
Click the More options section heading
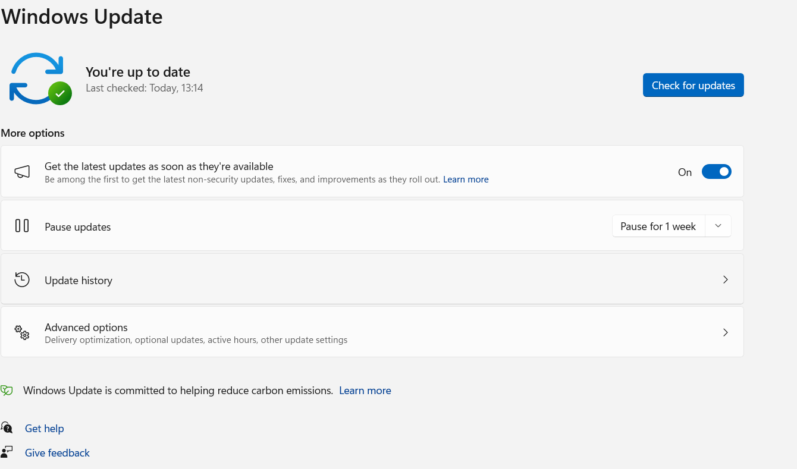point(33,133)
